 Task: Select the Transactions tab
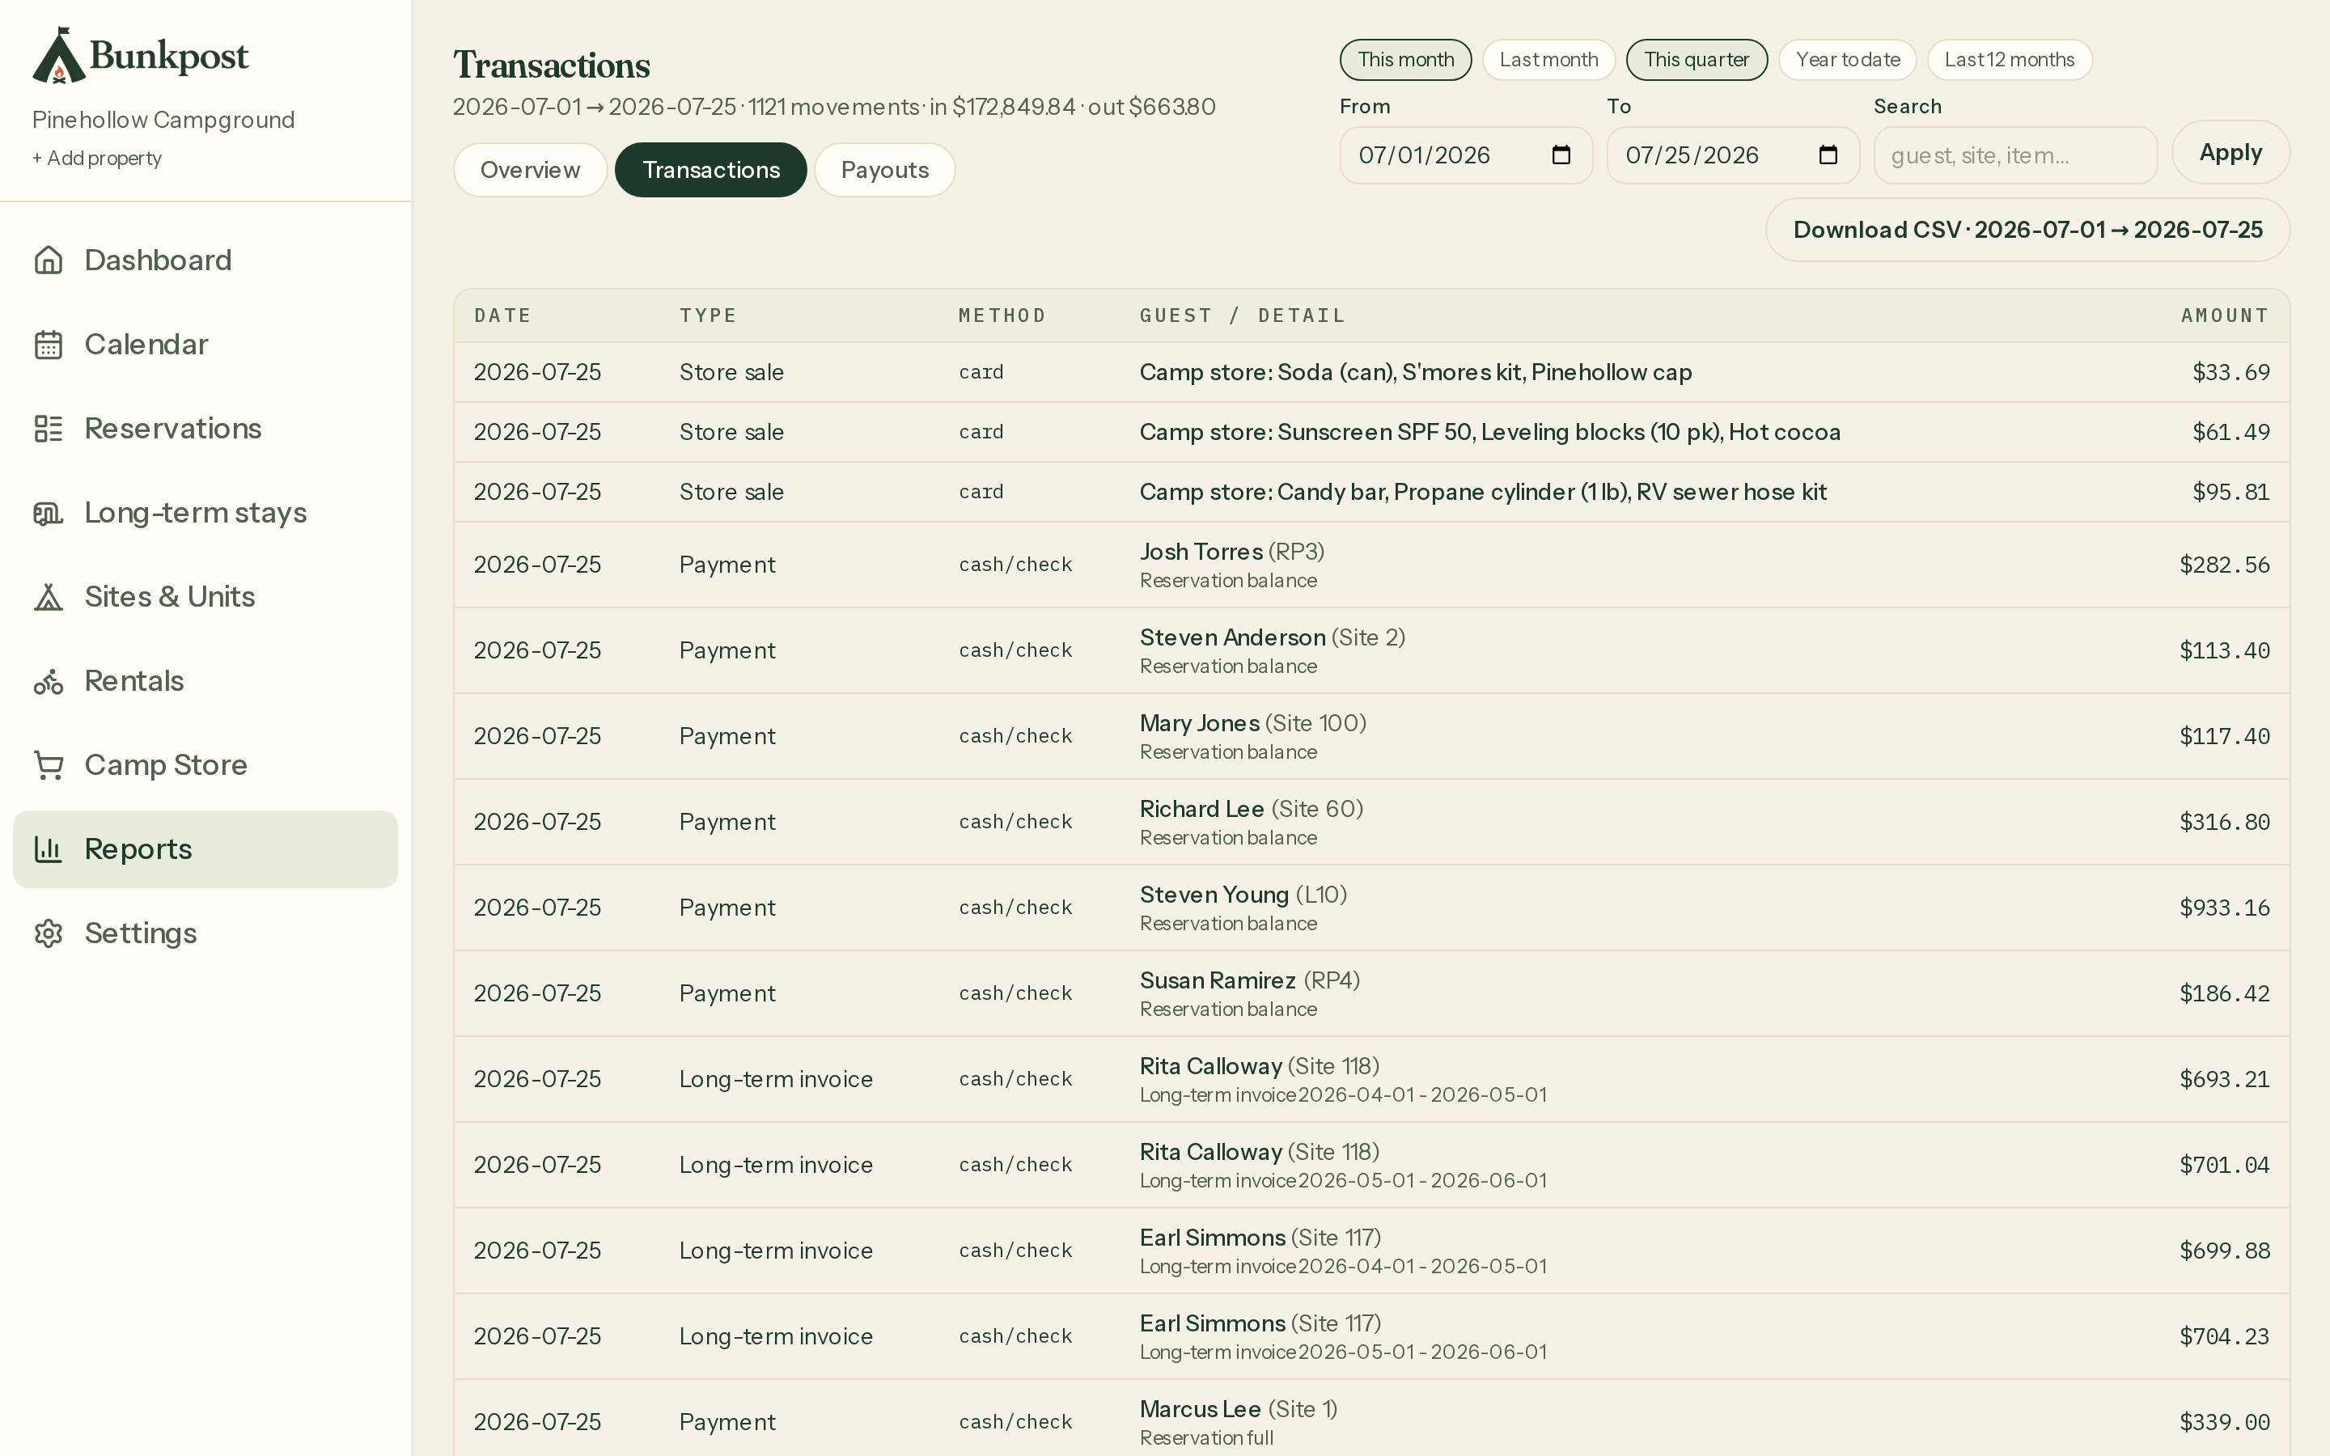click(710, 170)
